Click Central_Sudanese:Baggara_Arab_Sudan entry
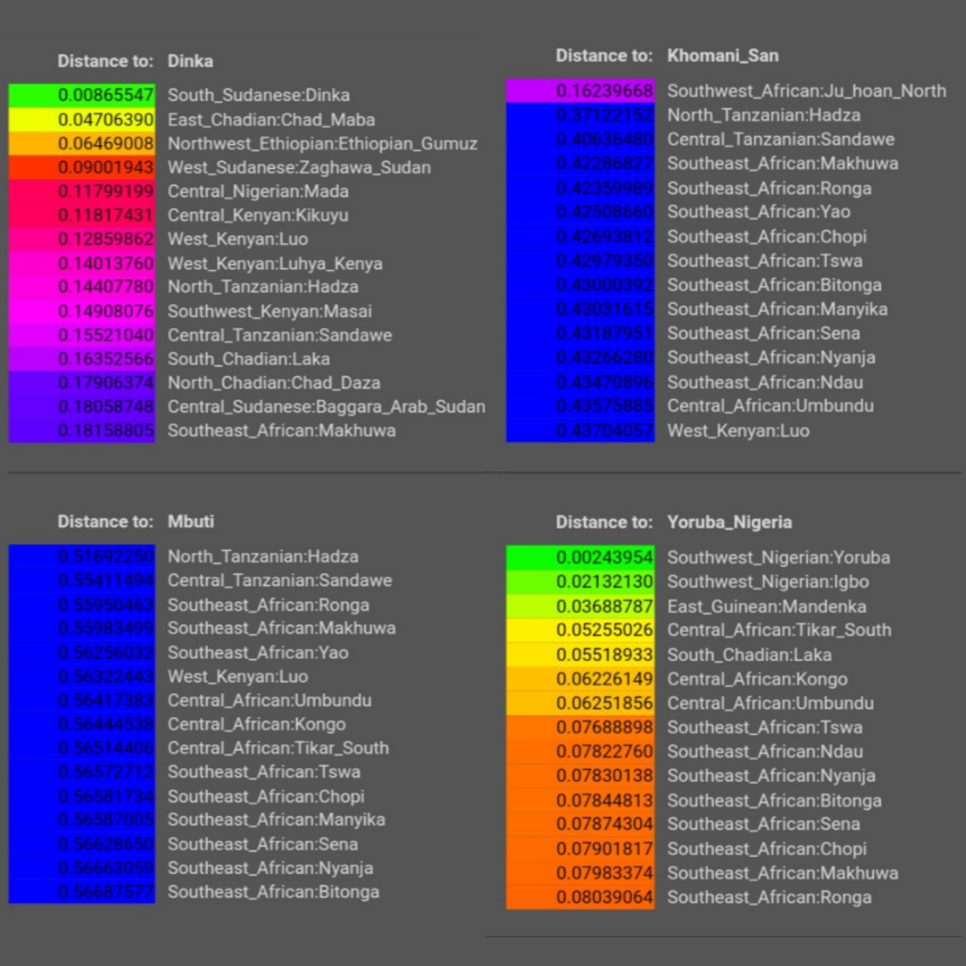The width and height of the screenshot is (966, 966). click(x=326, y=407)
